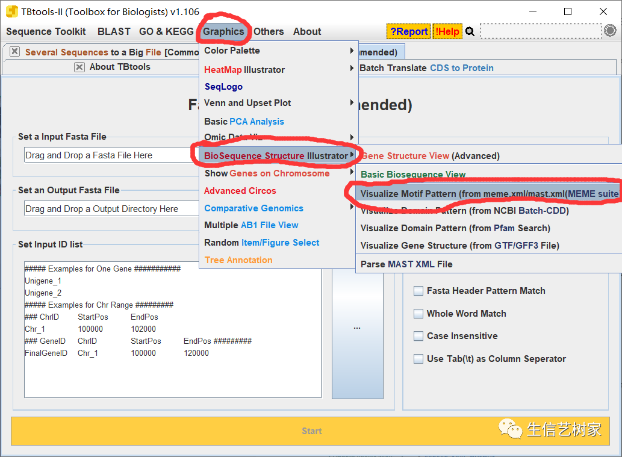Open the Comparative Genomics submenu
This screenshot has width=622, height=457.
pos(278,208)
